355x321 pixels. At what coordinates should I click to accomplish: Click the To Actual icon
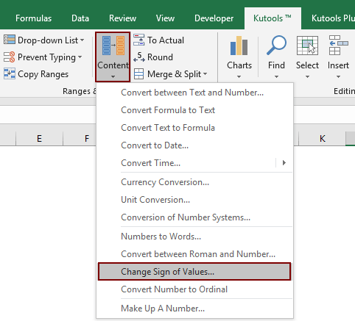click(x=138, y=40)
